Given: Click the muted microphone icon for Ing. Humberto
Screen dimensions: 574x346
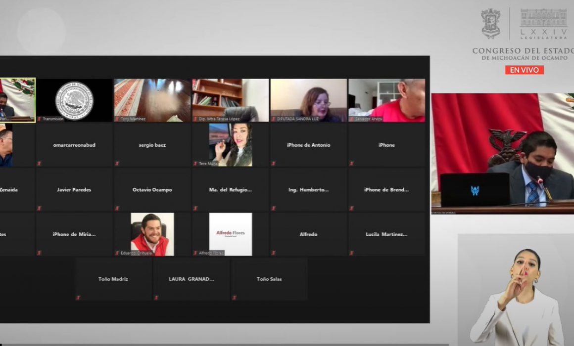Looking at the screenshot, I should tap(274, 208).
